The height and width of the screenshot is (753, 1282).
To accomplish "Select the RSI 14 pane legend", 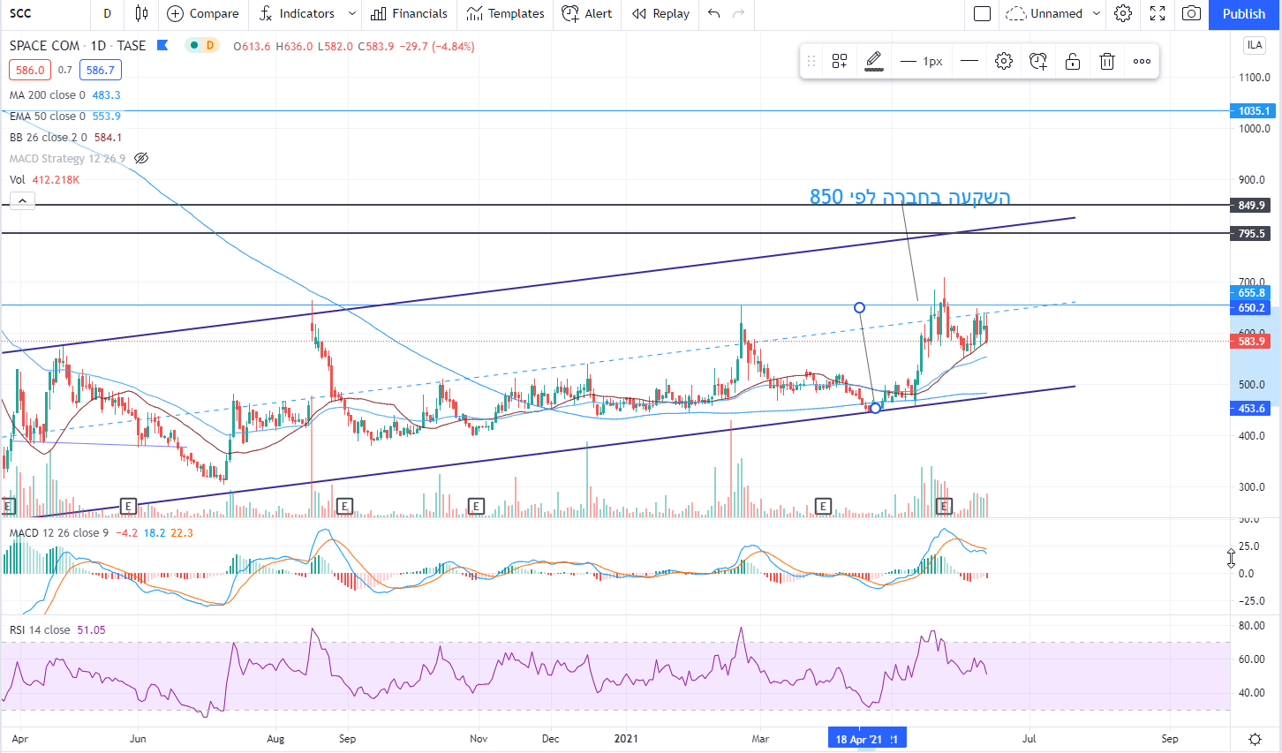I will (x=40, y=629).
